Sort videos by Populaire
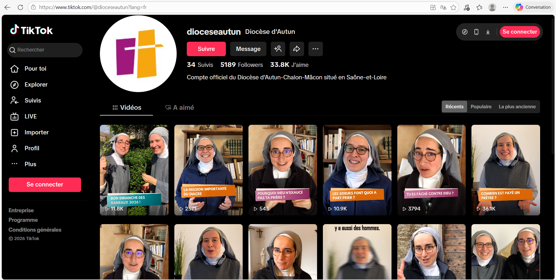The width and height of the screenshot is (556, 280). click(x=481, y=107)
